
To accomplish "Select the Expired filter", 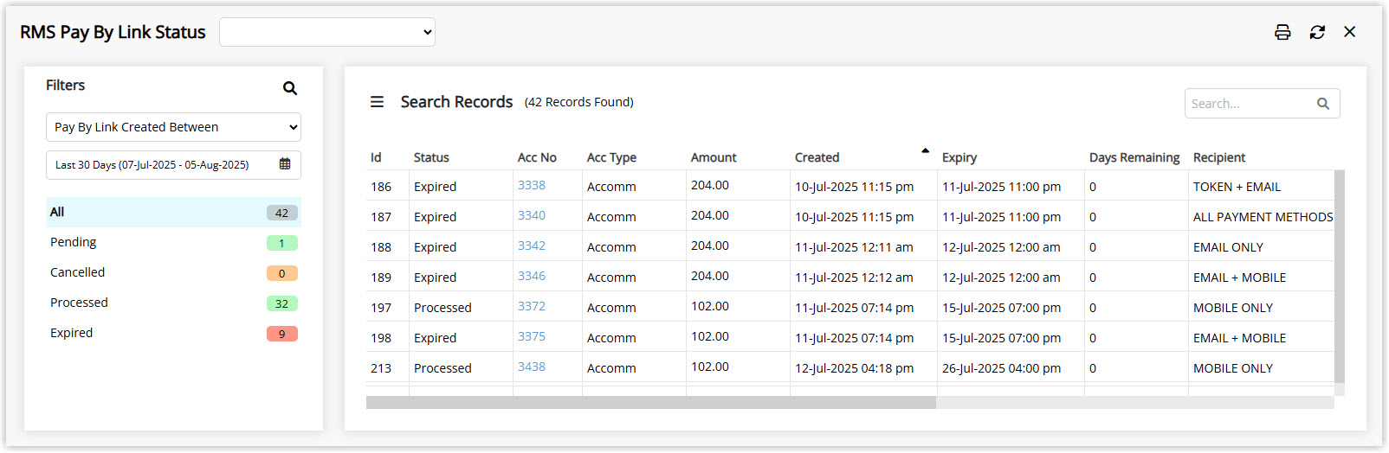I will (173, 333).
